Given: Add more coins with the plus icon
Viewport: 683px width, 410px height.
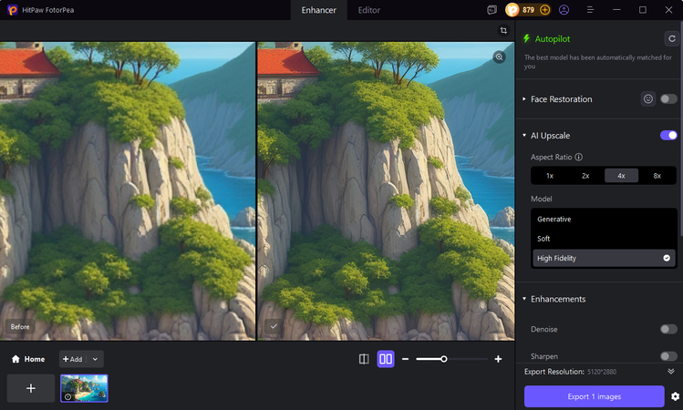Looking at the screenshot, I should tap(544, 10).
